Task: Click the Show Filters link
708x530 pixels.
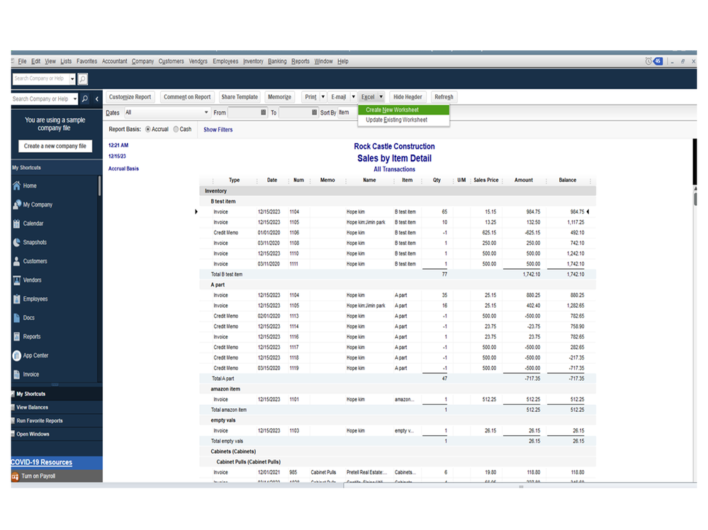Action: click(x=218, y=130)
